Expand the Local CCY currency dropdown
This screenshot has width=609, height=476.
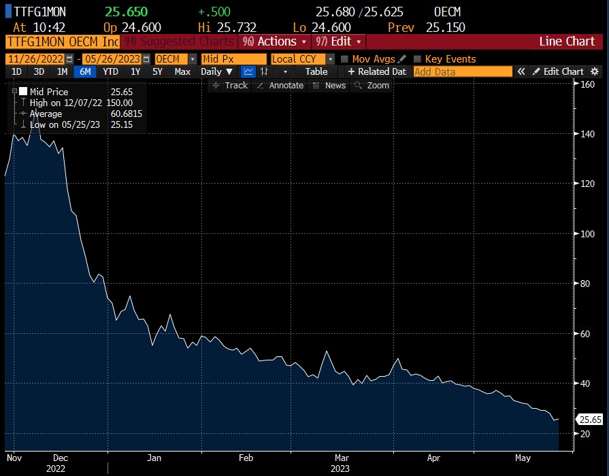[330, 59]
